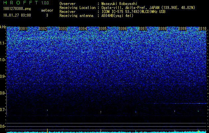209x133 pixels.
Task: Click the 0303 time marker
Action: (63, 29)
